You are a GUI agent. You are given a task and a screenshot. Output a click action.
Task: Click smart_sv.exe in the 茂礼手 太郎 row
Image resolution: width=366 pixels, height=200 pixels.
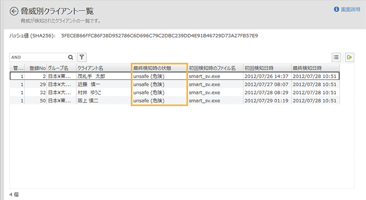pyautogui.click(x=204, y=77)
